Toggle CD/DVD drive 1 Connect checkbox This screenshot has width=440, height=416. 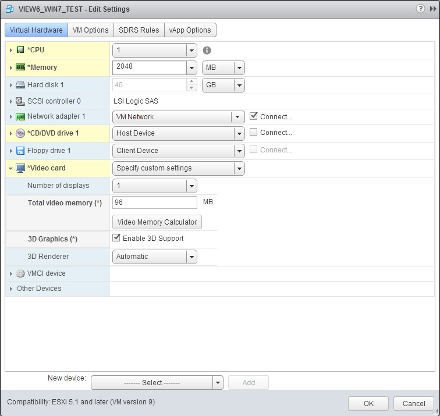253,132
